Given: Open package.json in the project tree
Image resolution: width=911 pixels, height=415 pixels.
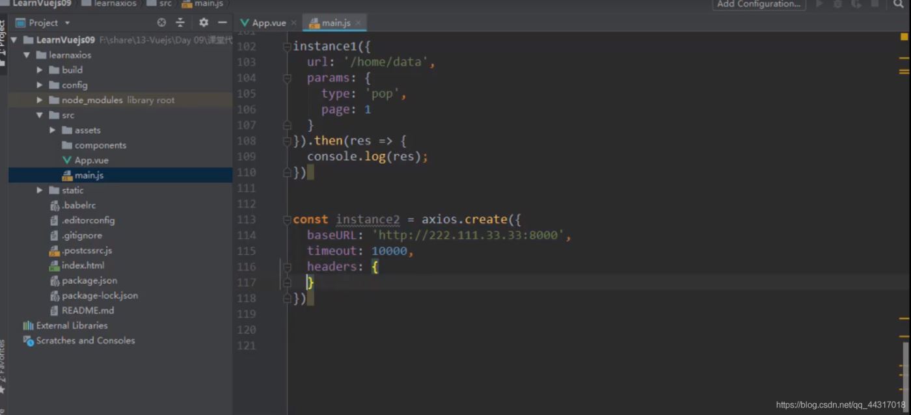Looking at the screenshot, I should [89, 280].
